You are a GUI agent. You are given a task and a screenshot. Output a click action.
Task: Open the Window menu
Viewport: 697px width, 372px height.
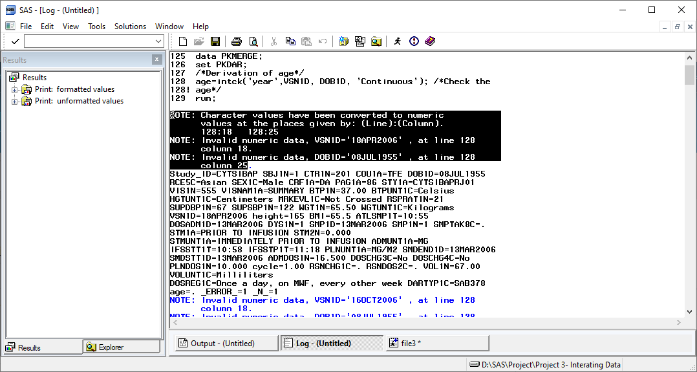(x=169, y=27)
